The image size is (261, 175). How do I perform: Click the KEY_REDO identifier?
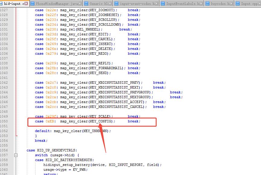click(x=98, y=54)
